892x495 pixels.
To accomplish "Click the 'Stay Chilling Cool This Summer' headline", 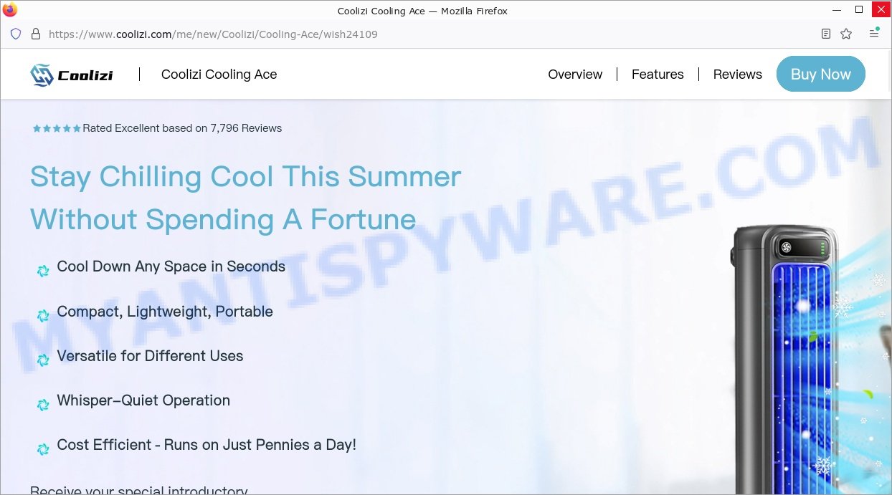I will click(245, 176).
